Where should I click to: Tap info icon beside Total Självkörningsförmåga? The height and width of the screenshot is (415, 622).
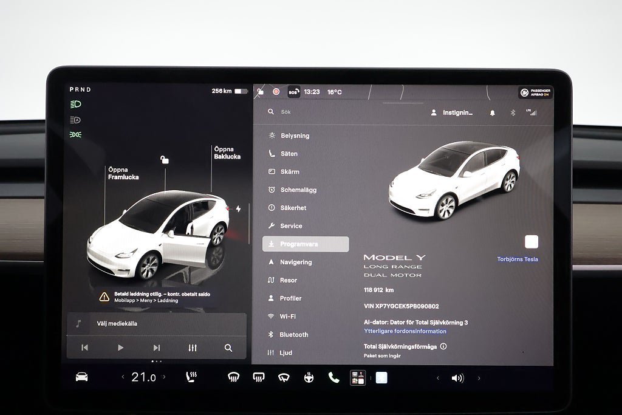[443, 346]
